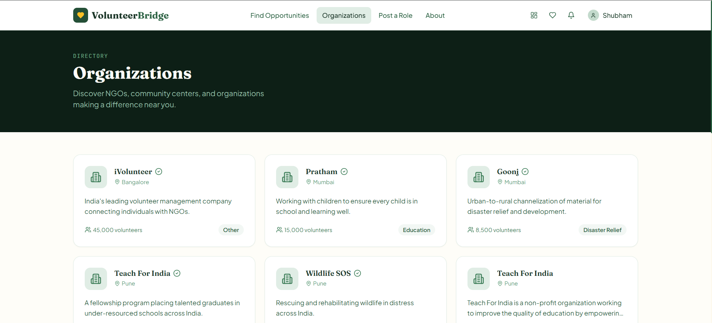Click VolunteerBridge brand name link
The width and height of the screenshot is (712, 323).
(x=130, y=16)
